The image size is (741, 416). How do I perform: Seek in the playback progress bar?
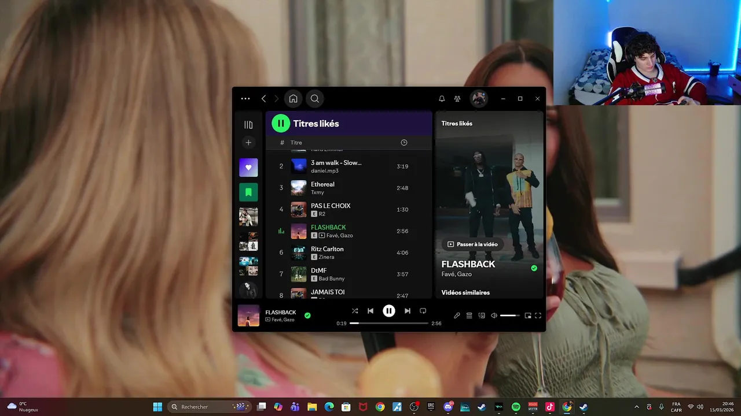[x=389, y=324]
